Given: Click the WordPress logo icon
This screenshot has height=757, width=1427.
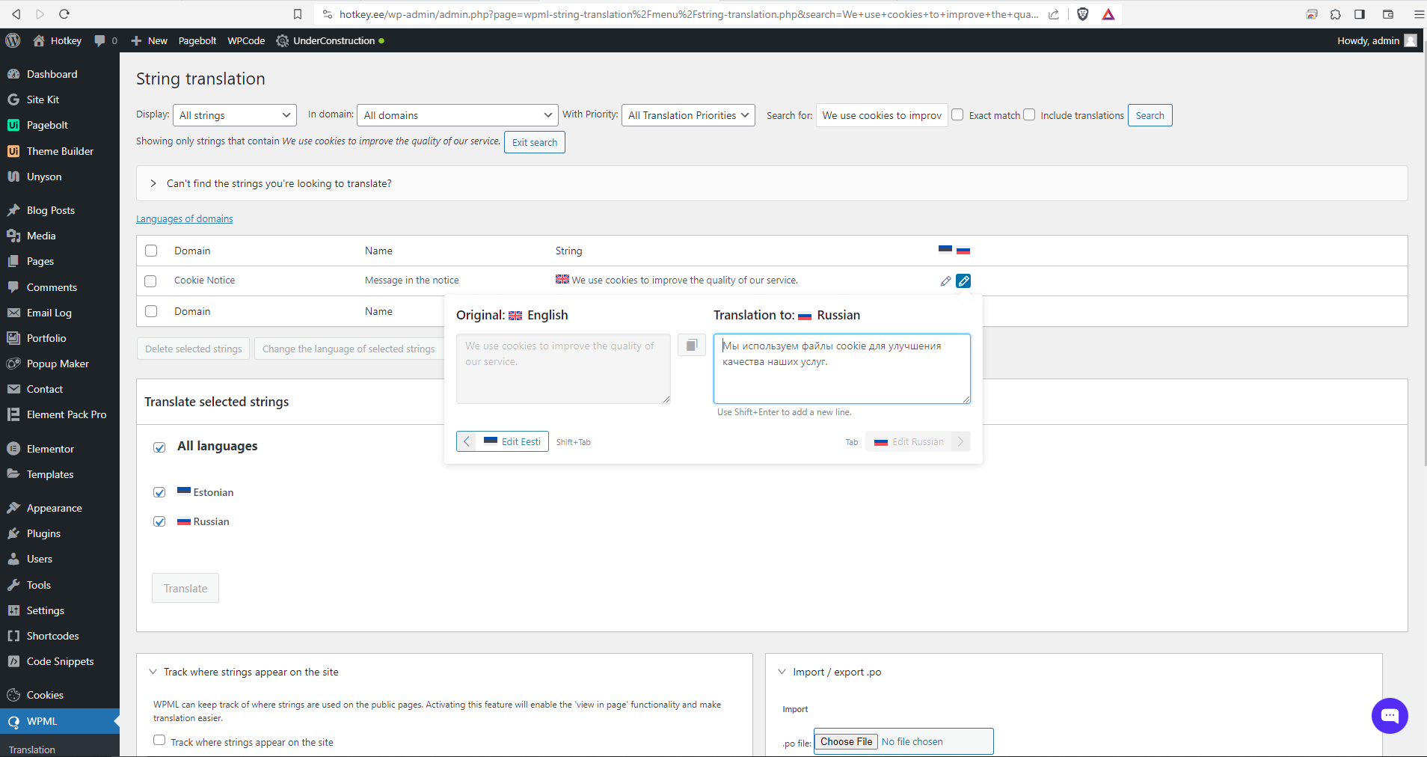Looking at the screenshot, I should tap(13, 40).
